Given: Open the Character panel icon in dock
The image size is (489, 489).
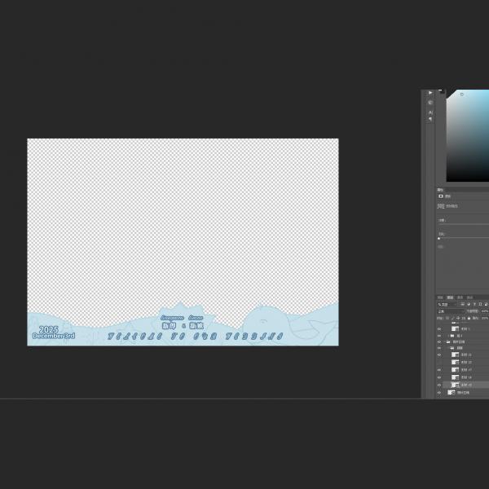Looking at the screenshot, I should tap(430, 111).
